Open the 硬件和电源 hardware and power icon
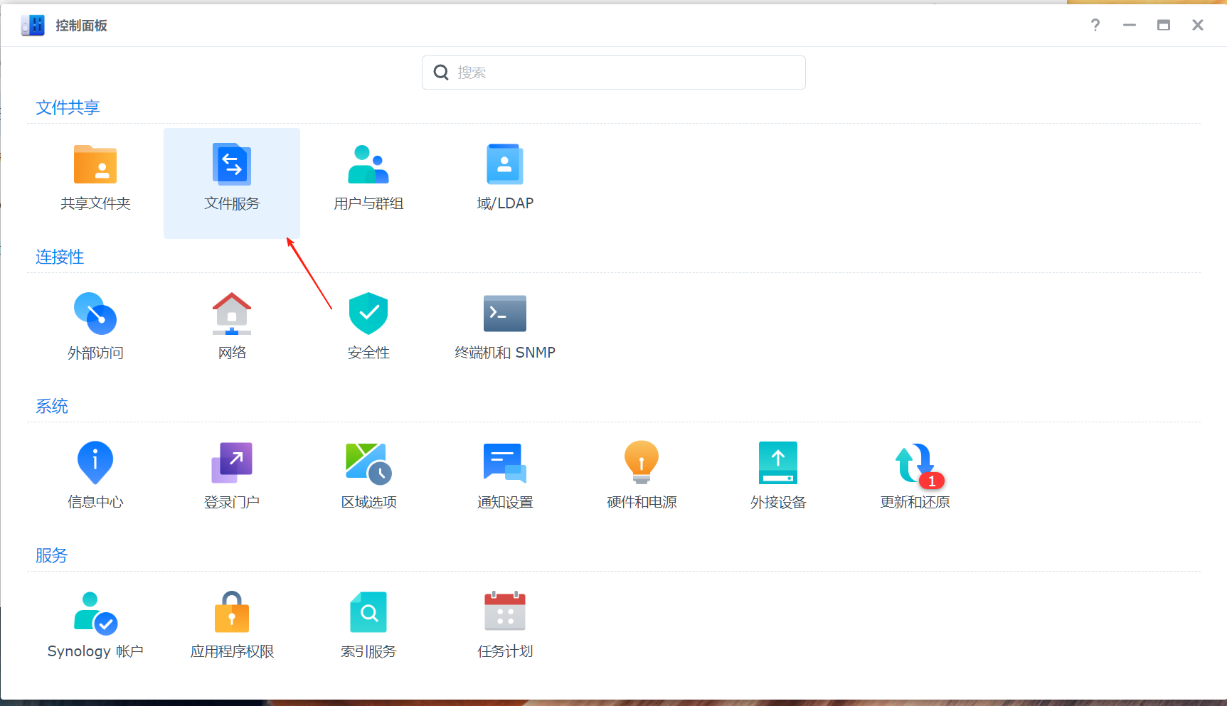1227x706 pixels. [x=642, y=463]
